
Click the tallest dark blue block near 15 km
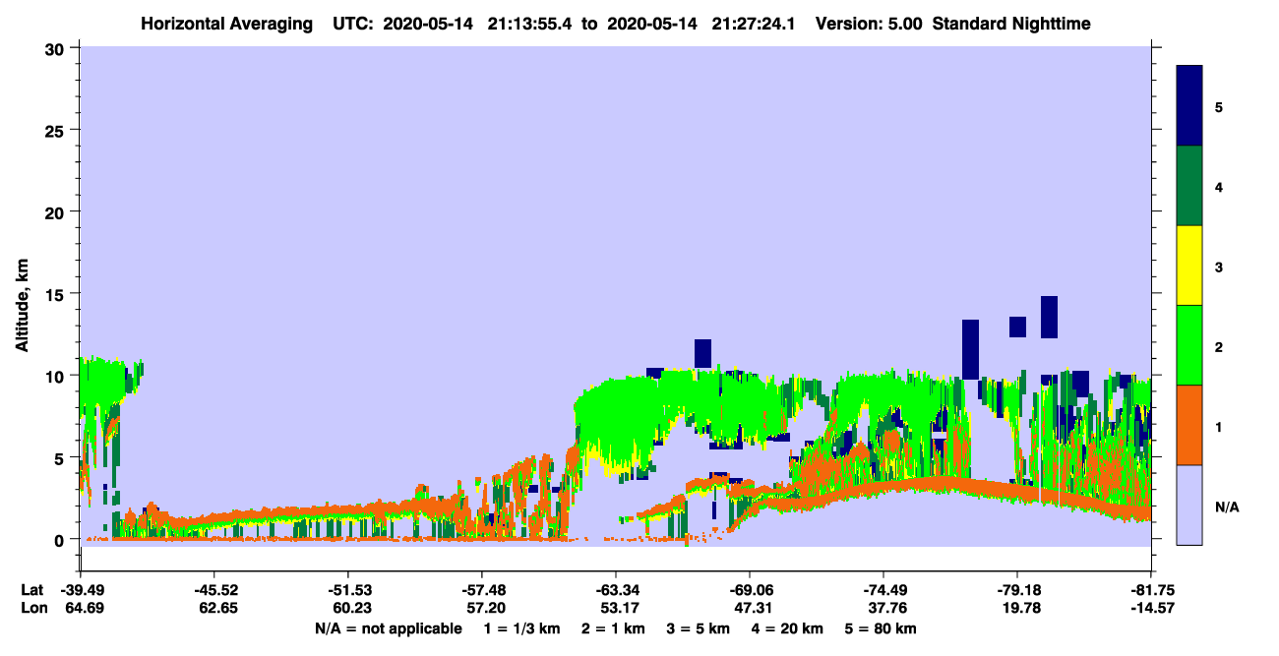point(1049,317)
